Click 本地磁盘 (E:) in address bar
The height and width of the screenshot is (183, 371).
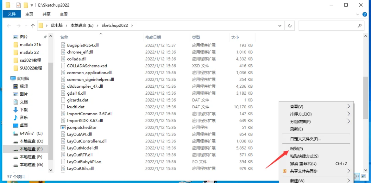pyautogui.click(x=82, y=25)
